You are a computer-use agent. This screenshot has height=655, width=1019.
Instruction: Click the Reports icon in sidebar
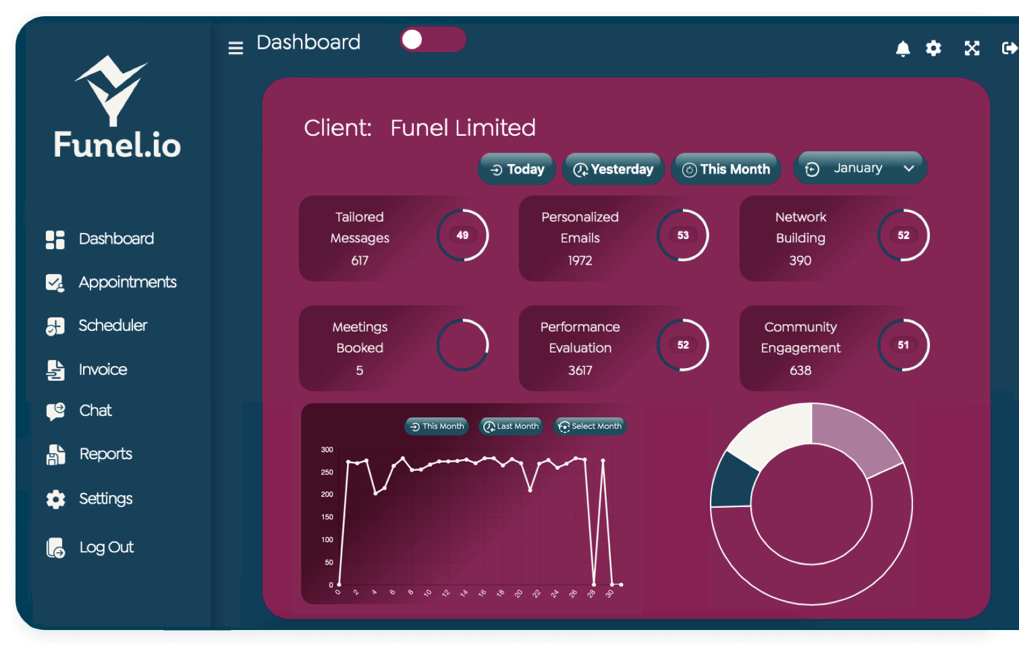pyautogui.click(x=55, y=454)
